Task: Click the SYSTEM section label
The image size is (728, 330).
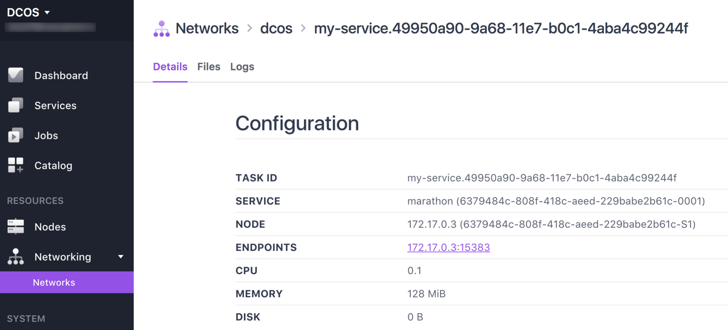Action: point(26,319)
